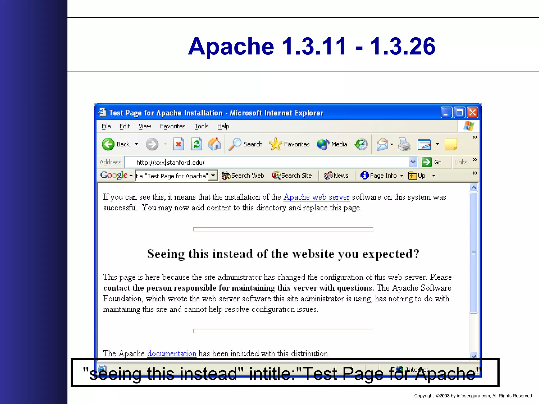539x404 pixels.
Task: Click the Back arrow icon
Action: coord(108,144)
